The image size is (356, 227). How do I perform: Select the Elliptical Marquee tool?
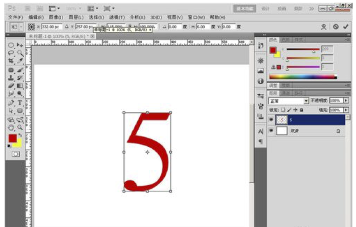11,45
